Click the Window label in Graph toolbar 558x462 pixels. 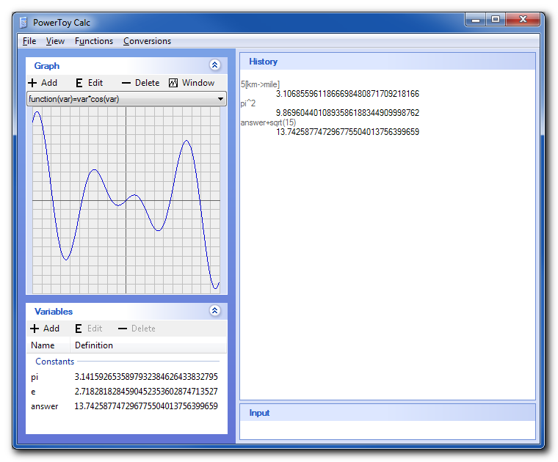click(x=198, y=83)
